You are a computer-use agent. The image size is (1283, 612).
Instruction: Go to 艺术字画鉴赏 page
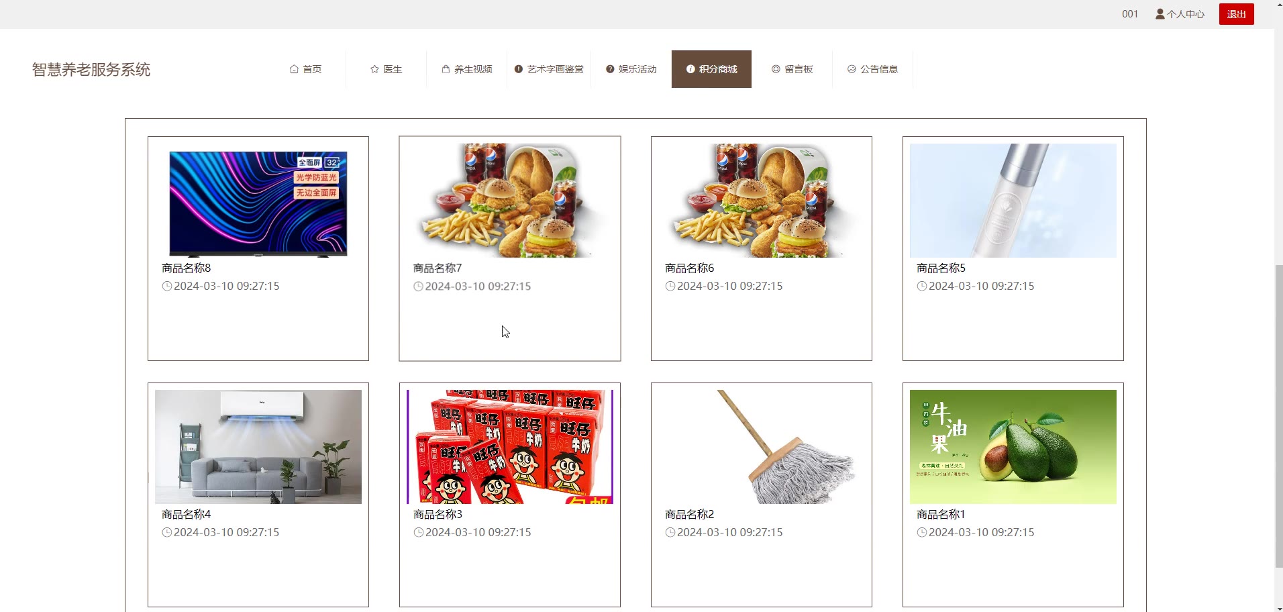pyautogui.click(x=549, y=69)
